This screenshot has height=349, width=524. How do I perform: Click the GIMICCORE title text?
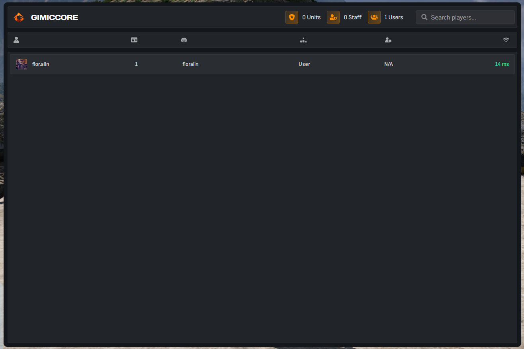[x=55, y=18]
